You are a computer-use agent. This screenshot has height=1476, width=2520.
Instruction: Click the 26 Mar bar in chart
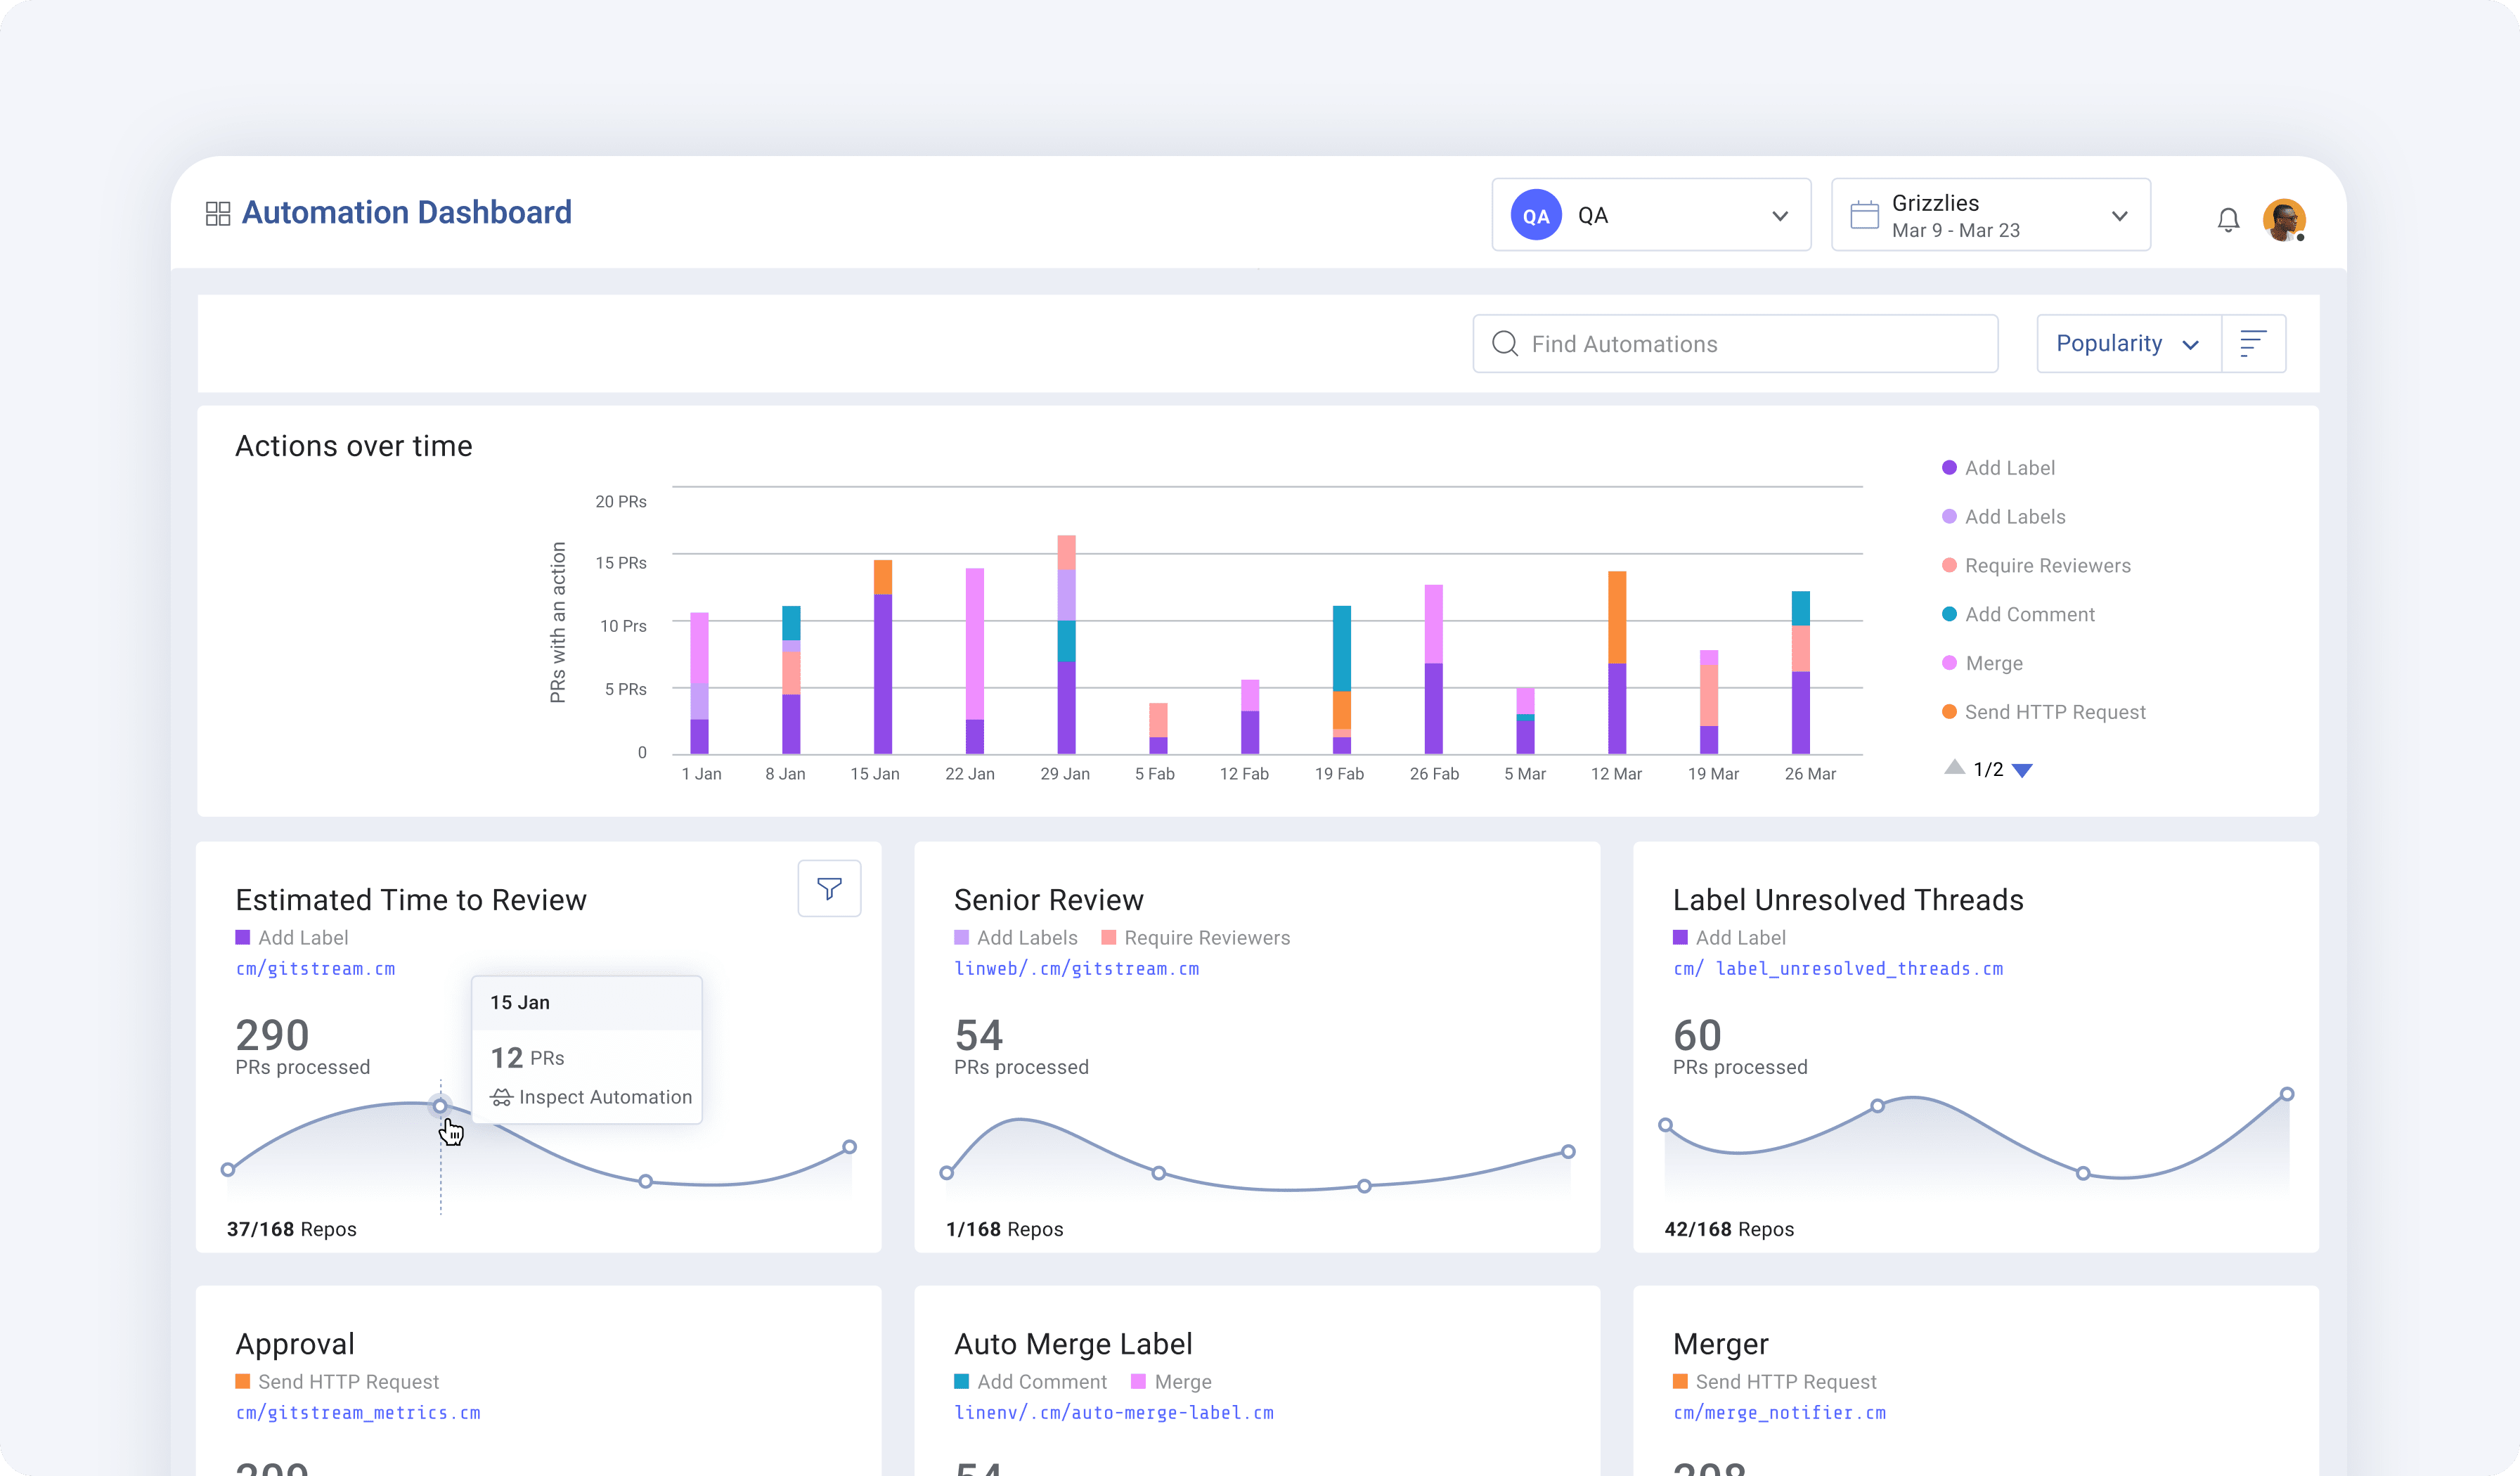(1800, 672)
